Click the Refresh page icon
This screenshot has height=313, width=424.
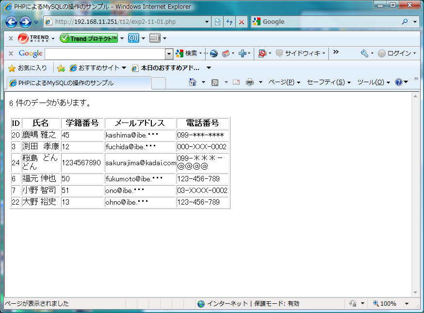[x=229, y=22]
